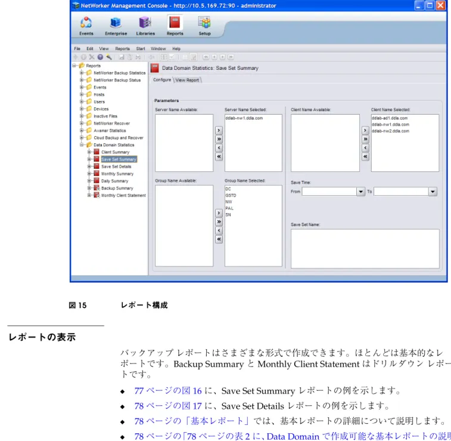Open the 基本レポート link on page 78
The width and height of the screenshot is (451, 441).
pos(192,421)
